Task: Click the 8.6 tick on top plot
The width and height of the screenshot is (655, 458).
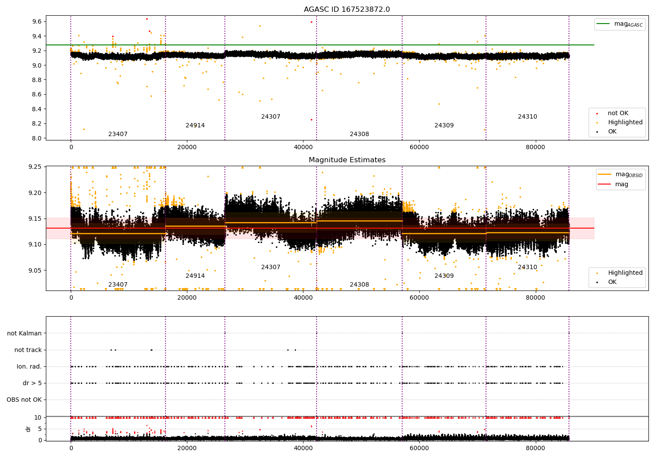Action: coord(37,95)
